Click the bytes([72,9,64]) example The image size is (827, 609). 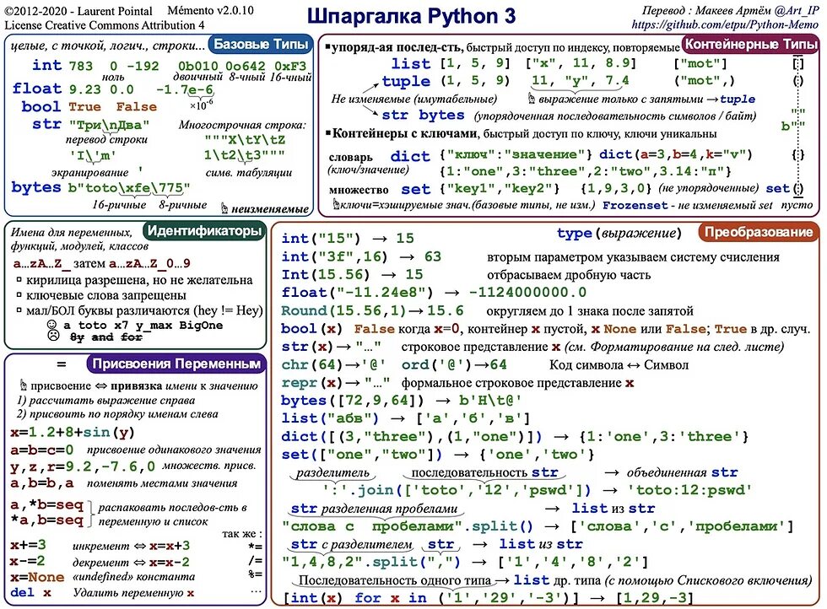[352, 401]
